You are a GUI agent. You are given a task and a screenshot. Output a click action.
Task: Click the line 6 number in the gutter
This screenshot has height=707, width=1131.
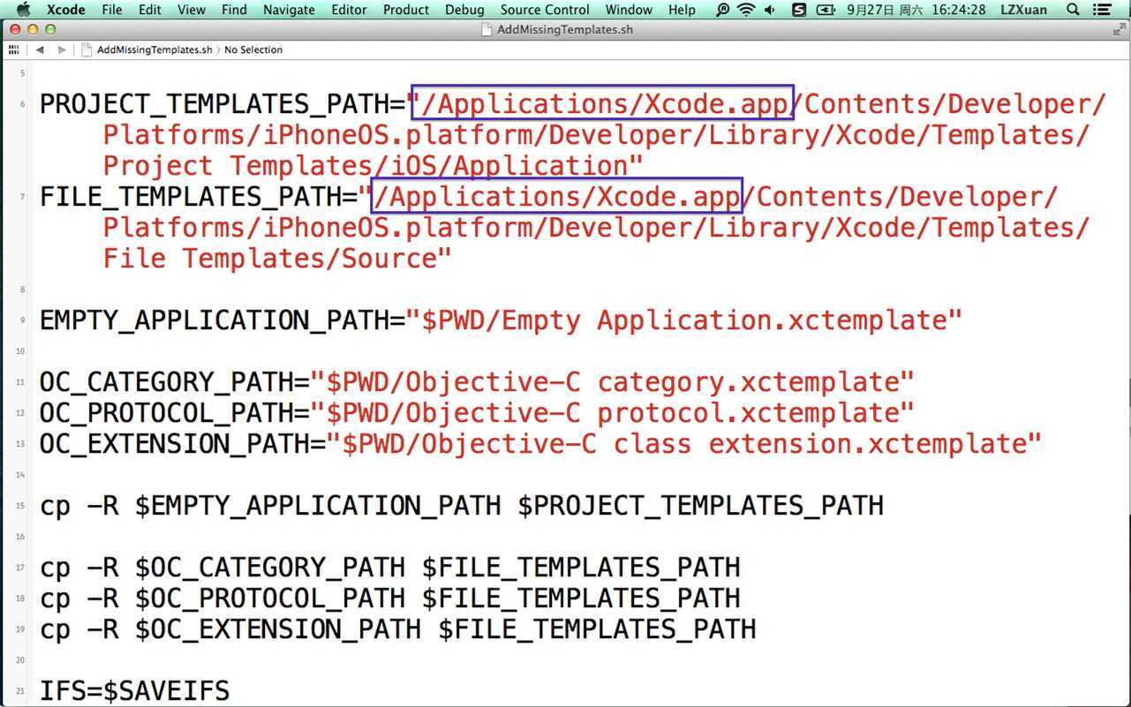22,104
